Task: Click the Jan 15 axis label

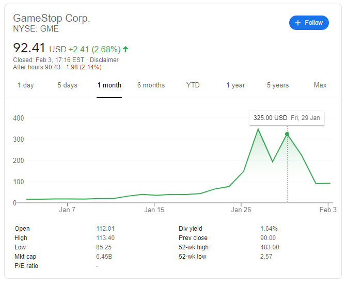Action: [x=154, y=210]
